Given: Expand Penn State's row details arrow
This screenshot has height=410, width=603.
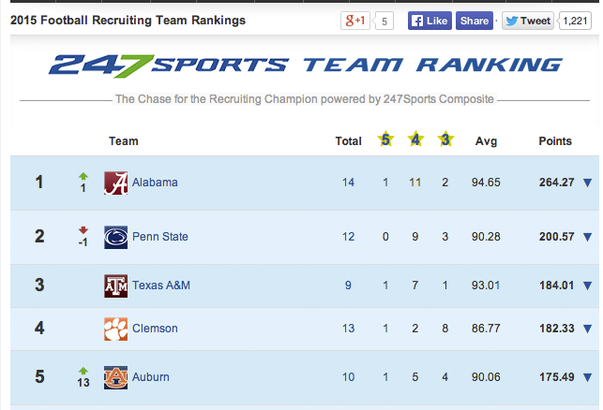Looking at the screenshot, I should 588,237.
